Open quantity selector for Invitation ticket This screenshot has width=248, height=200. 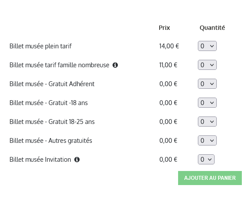(x=206, y=160)
